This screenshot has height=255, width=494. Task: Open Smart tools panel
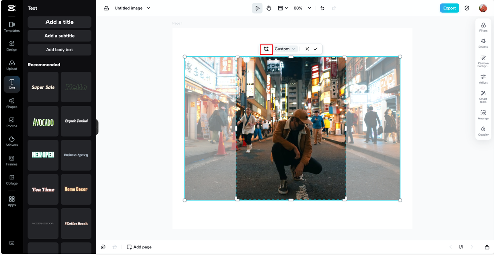click(x=483, y=96)
